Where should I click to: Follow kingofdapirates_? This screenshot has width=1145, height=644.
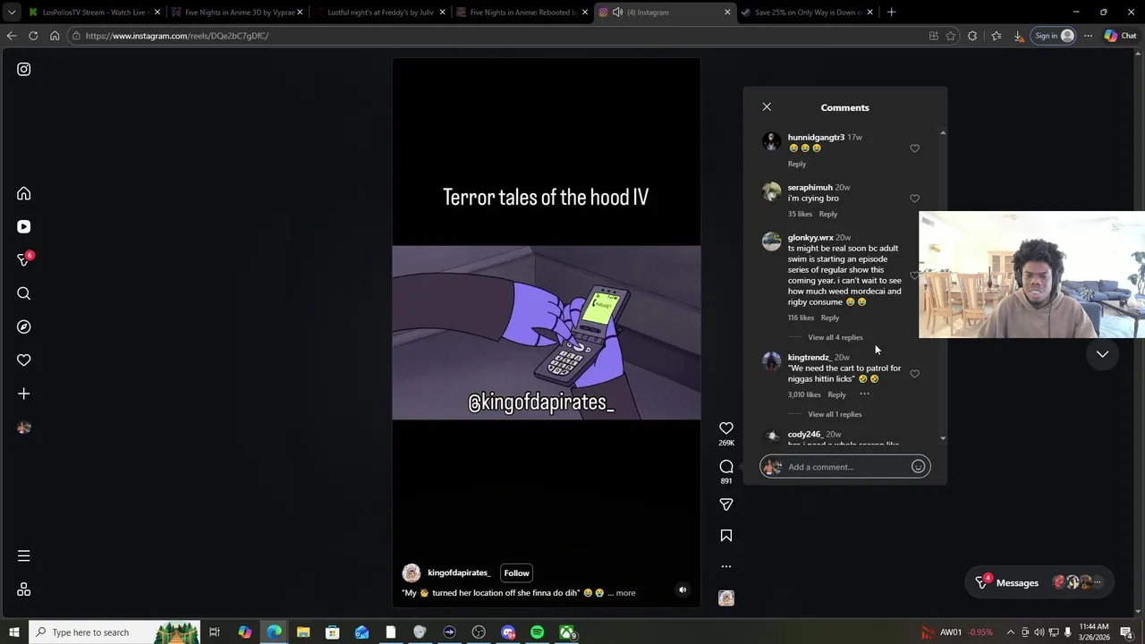click(x=516, y=573)
